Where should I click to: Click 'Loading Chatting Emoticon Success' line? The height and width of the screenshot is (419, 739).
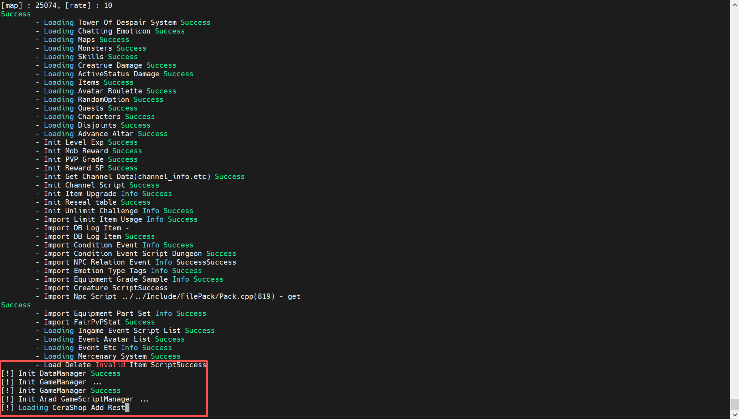click(x=110, y=31)
